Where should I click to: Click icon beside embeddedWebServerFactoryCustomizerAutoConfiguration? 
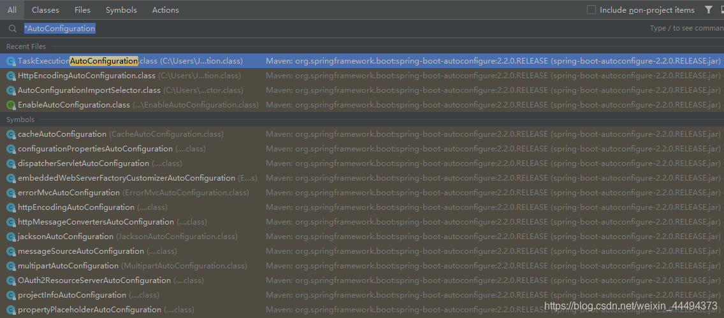pyautogui.click(x=11, y=178)
